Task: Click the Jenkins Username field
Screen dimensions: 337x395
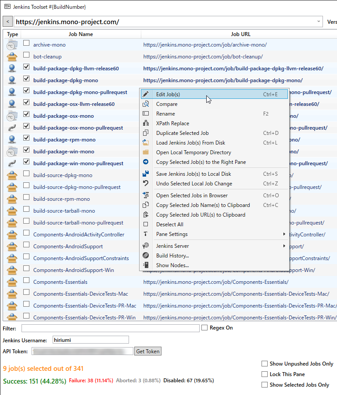Action: point(91,340)
